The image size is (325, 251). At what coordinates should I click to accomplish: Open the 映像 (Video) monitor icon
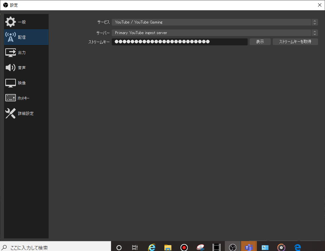(x=10, y=83)
